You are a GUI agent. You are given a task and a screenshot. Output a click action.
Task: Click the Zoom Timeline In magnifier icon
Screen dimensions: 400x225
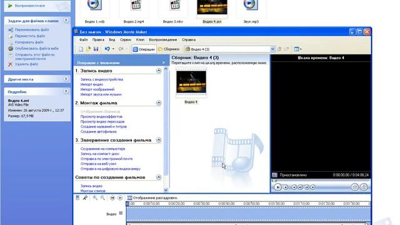[95, 198]
